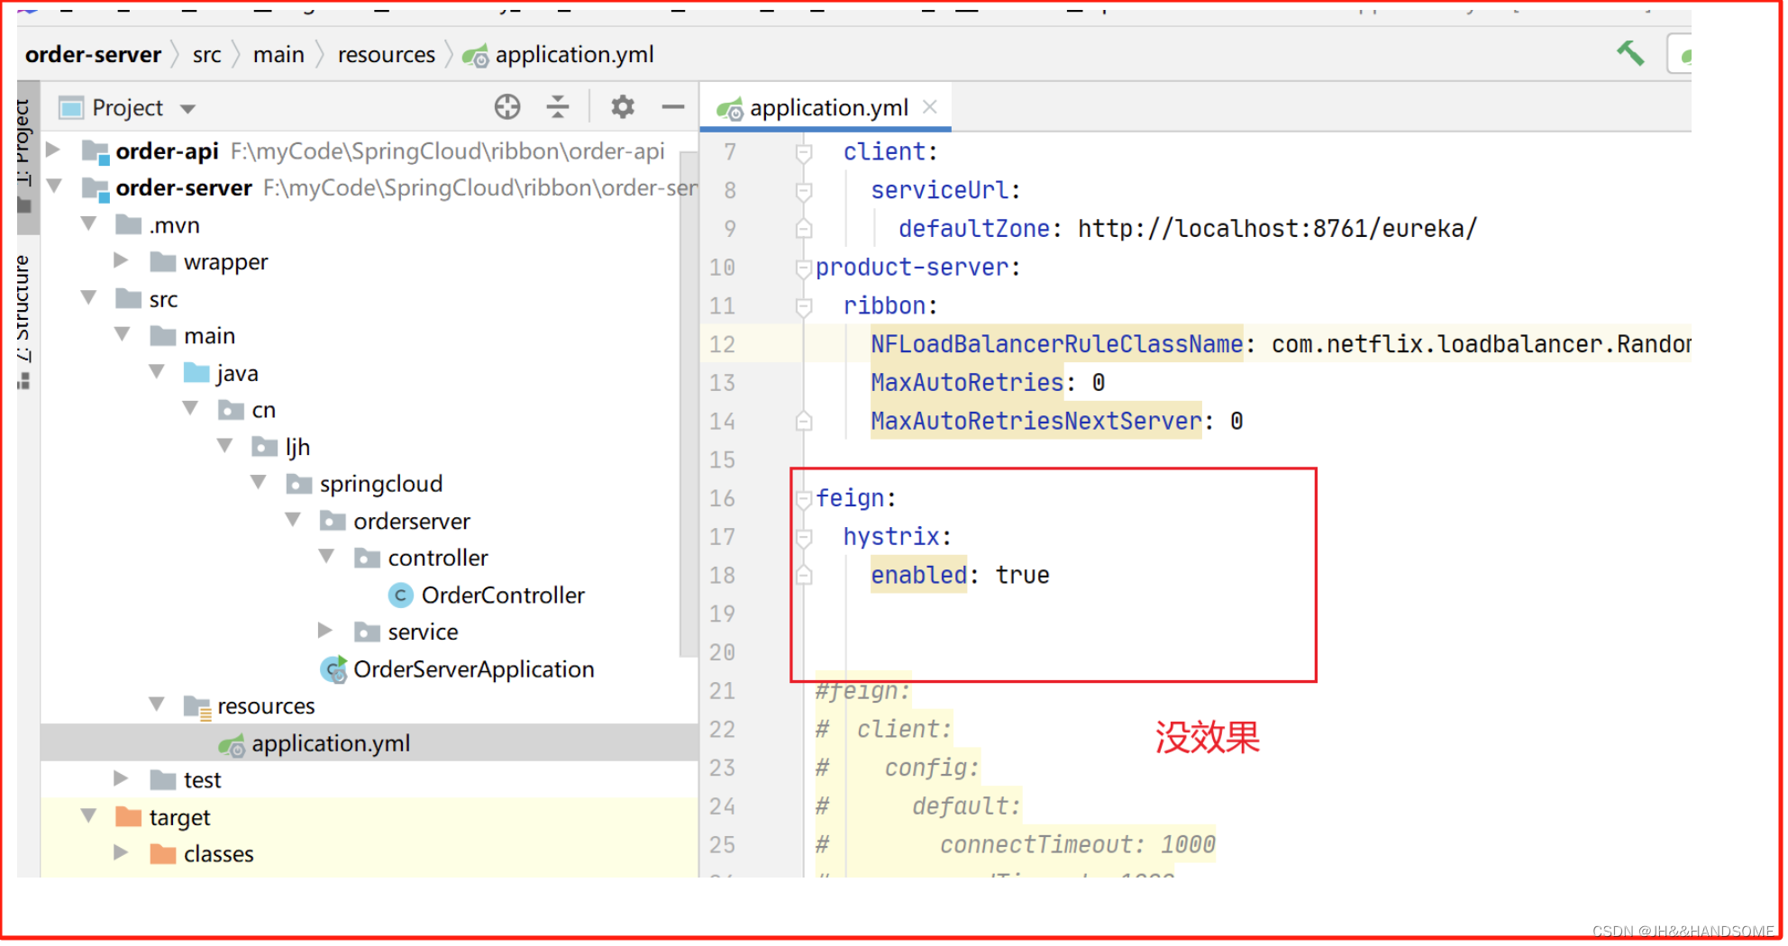Click the fold end marker on line 14
This screenshot has height=946, width=1788.
(x=804, y=421)
